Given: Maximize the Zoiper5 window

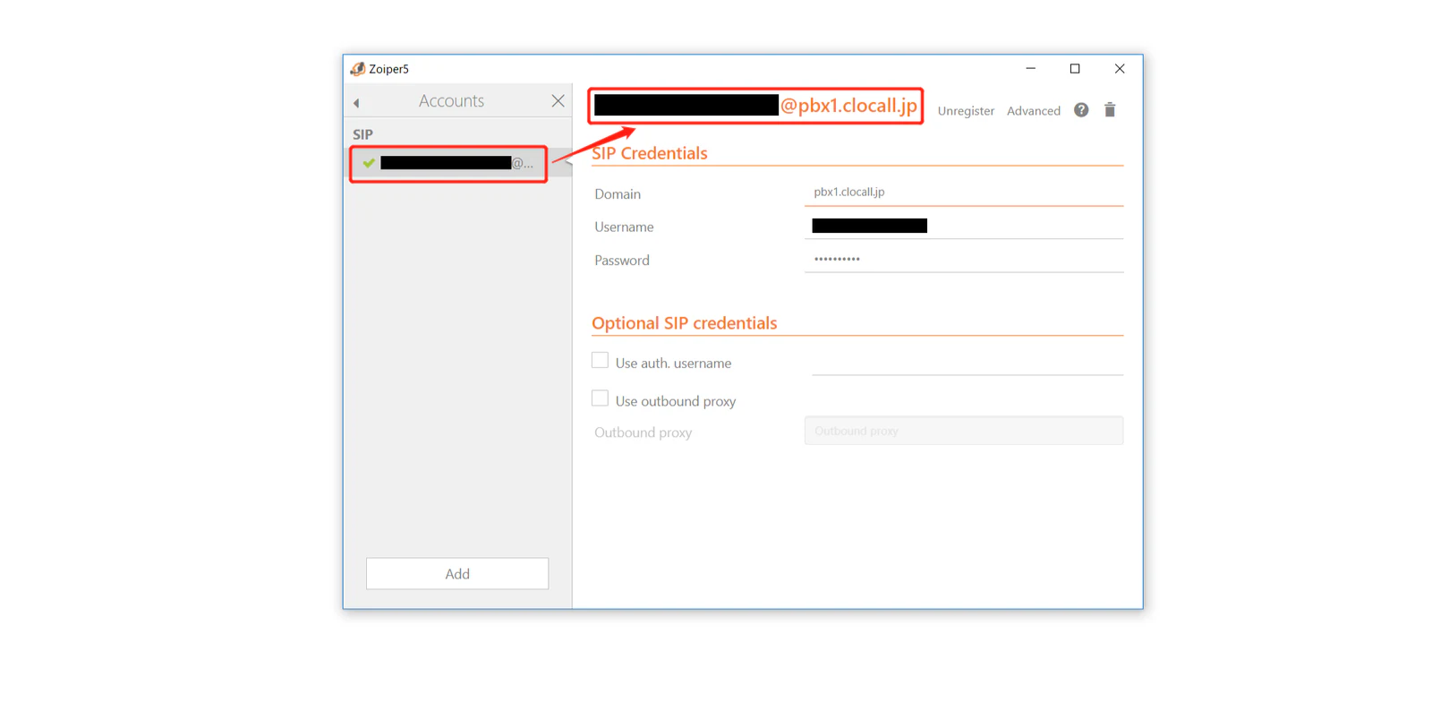Looking at the screenshot, I should [x=1075, y=69].
